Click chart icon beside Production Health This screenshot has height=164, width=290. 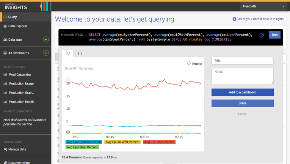click(x=5, y=102)
